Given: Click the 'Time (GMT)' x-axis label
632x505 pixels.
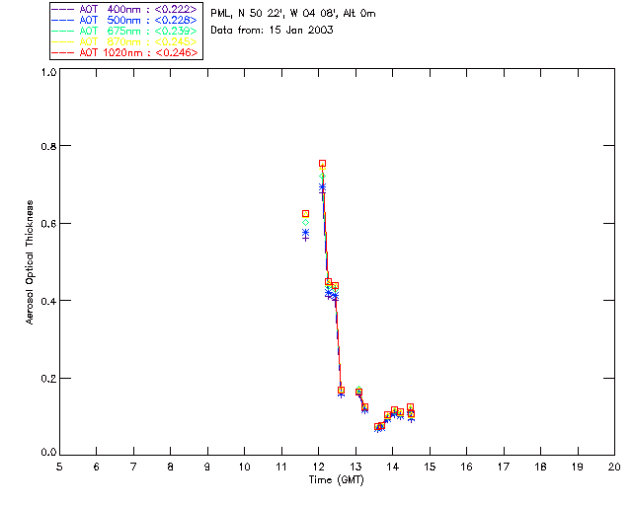Looking at the screenshot, I should (337, 480).
